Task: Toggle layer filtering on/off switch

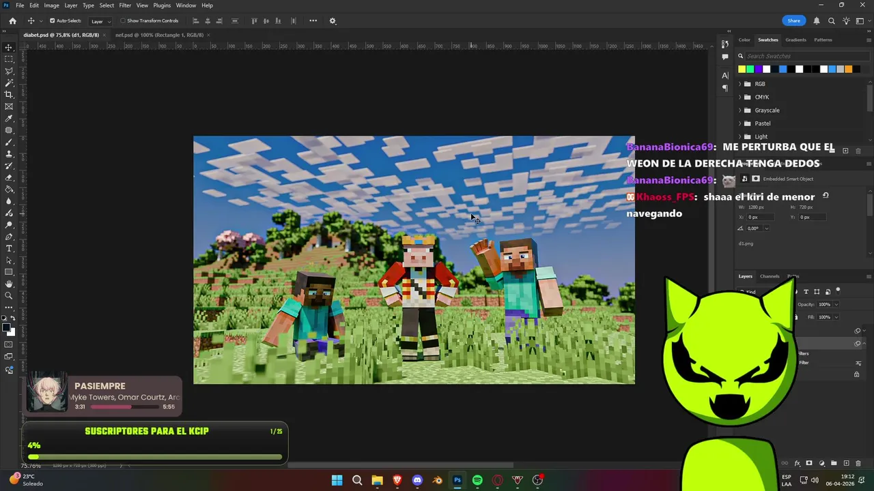Action: 838,291
